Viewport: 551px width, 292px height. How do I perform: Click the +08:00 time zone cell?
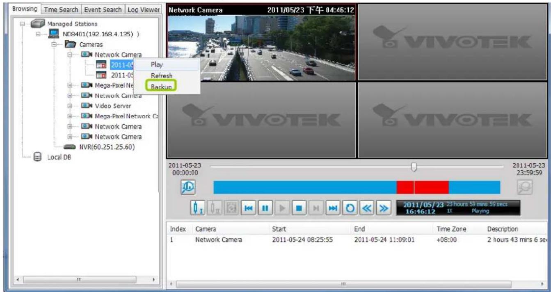(x=447, y=240)
